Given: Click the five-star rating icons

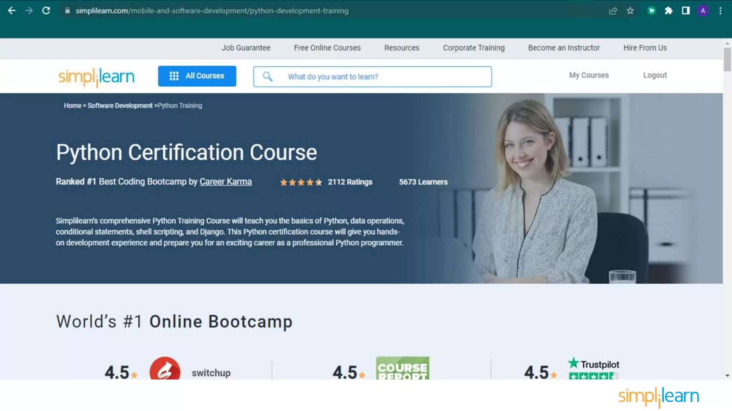Looking at the screenshot, I should point(301,182).
